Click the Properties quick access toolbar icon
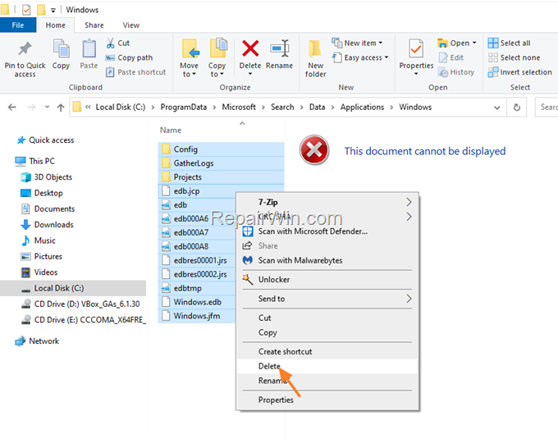The image size is (558, 439). (26, 10)
